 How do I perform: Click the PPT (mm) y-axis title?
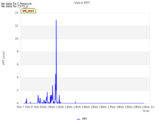pos(4,58)
